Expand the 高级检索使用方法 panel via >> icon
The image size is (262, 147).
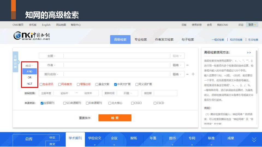(249, 53)
